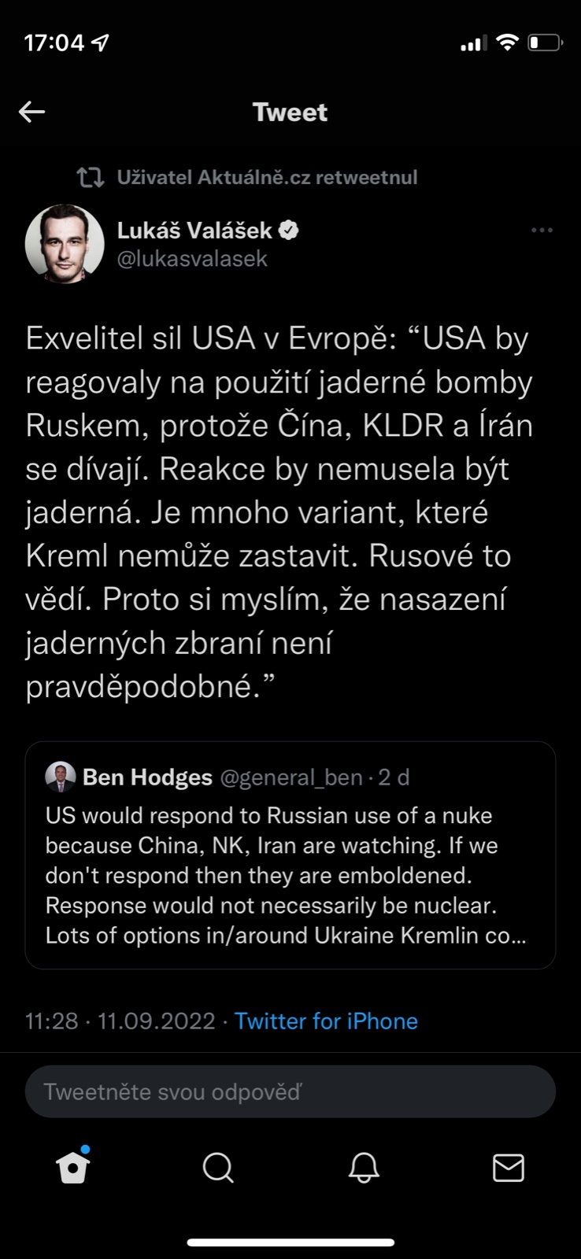Tap the @lukasvalasek handle

click(x=192, y=259)
